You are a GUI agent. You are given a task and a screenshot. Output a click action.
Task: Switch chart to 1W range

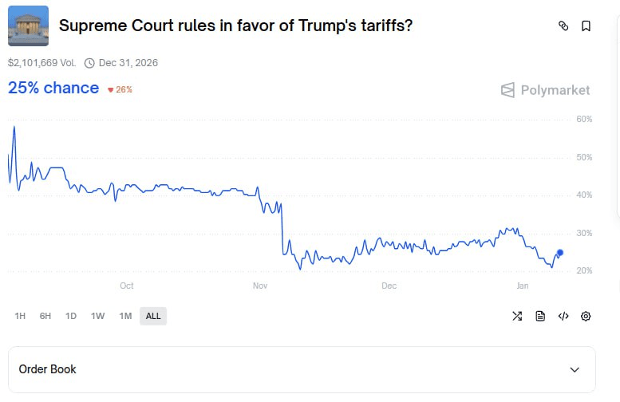point(97,316)
